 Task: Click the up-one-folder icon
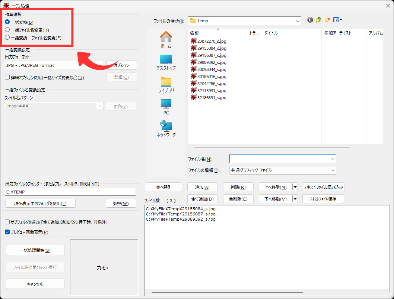point(318,20)
